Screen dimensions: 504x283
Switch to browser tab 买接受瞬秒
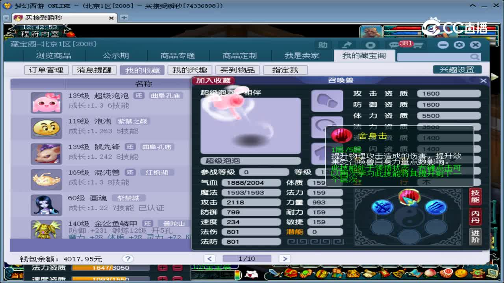(x=64, y=18)
